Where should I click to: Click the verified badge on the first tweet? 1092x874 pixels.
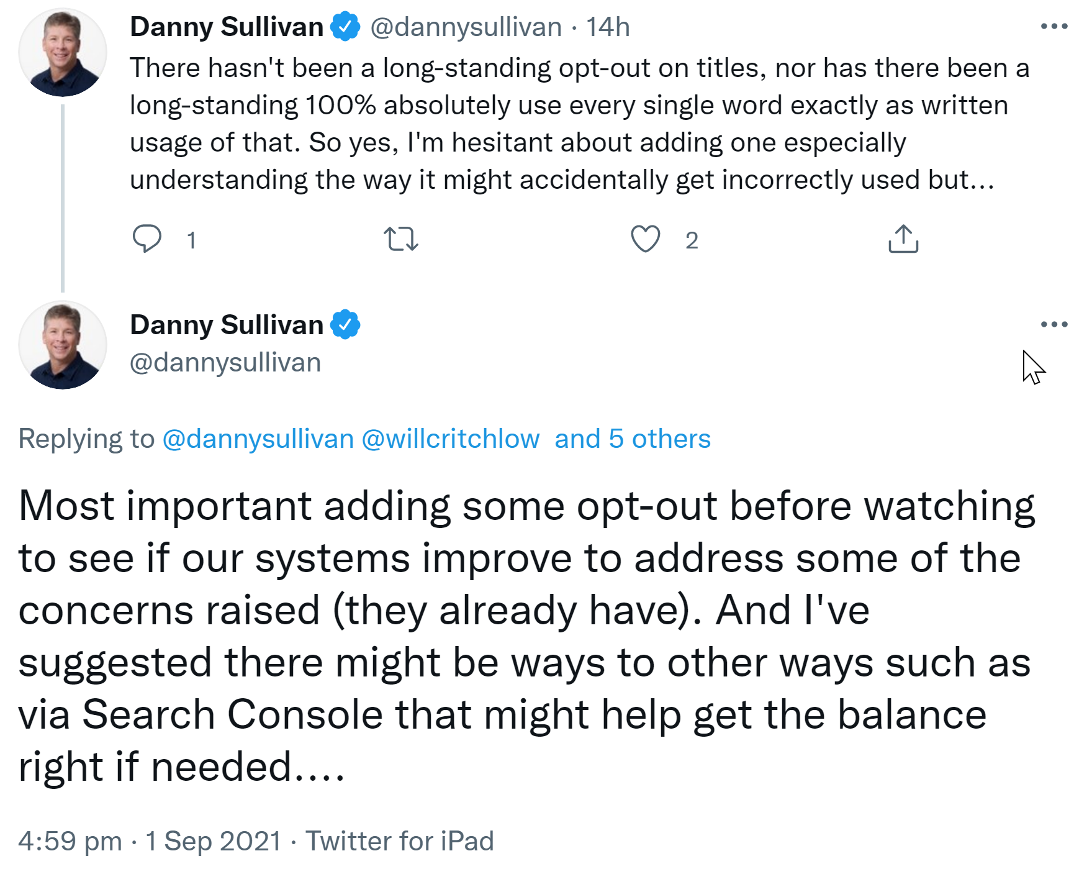[x=345, y=27]
